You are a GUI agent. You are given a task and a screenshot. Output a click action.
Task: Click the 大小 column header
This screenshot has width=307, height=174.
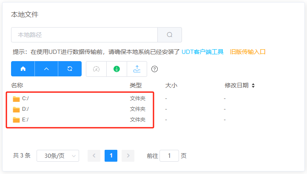[x=171, y=85]
